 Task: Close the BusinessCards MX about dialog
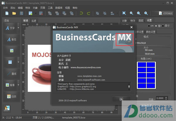(131, 27)
